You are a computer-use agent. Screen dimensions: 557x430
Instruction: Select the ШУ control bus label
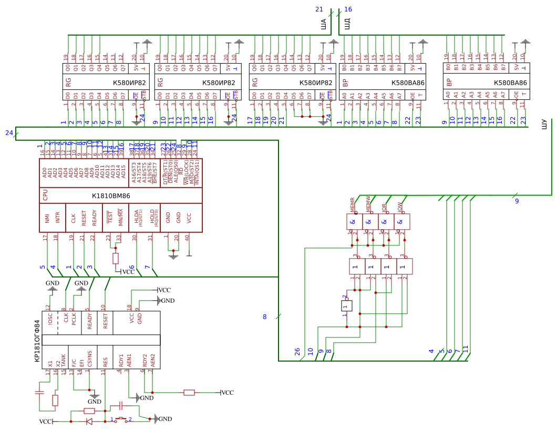[x=544, y=124]
